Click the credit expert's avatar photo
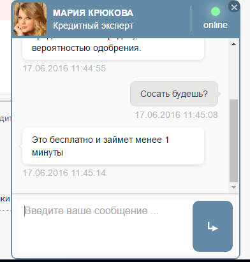This screenshot has height=262, width=250. pos(30,19)
